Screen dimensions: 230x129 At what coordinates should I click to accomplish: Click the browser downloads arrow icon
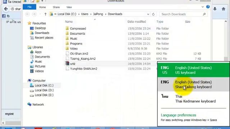click(215, 9)
